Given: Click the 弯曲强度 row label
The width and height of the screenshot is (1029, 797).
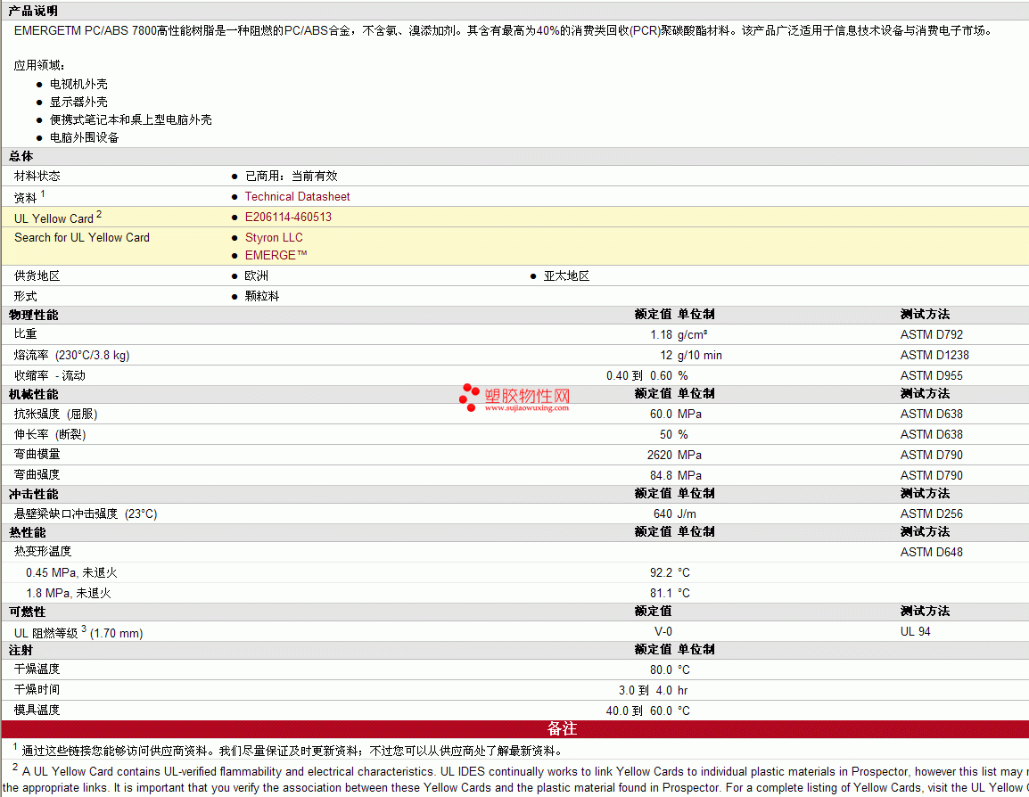Looking at the screenshot, I should pos(37,474).
